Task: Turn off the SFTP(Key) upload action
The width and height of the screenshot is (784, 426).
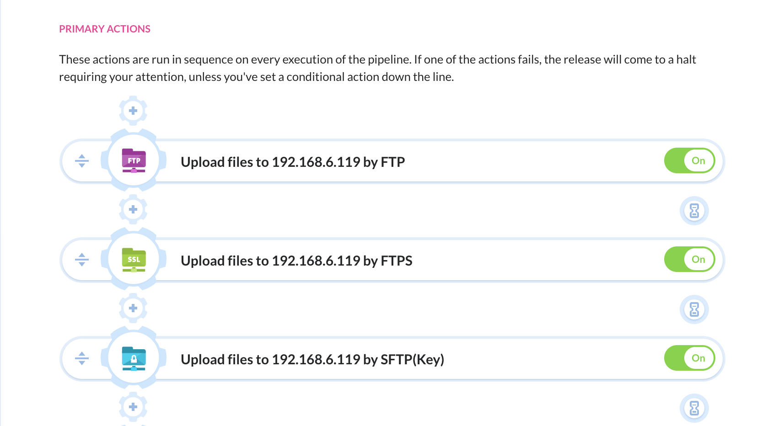Action: tap(689, 358)
